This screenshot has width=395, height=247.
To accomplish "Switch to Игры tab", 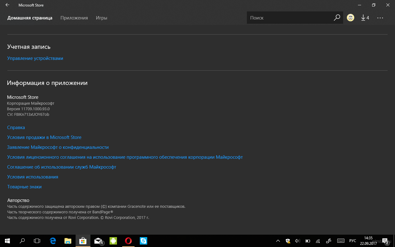I will point(102,18).
